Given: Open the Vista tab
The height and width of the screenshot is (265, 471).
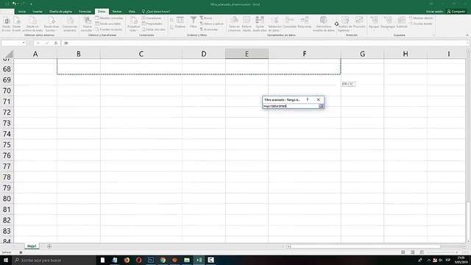Looking at the screenshot, I should coord(132,12).
